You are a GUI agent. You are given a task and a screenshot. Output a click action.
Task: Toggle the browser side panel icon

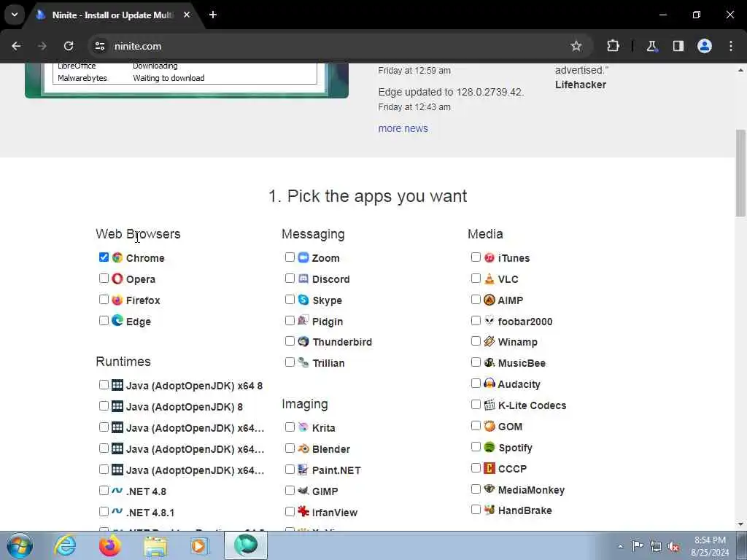click(x=678, y=46)
